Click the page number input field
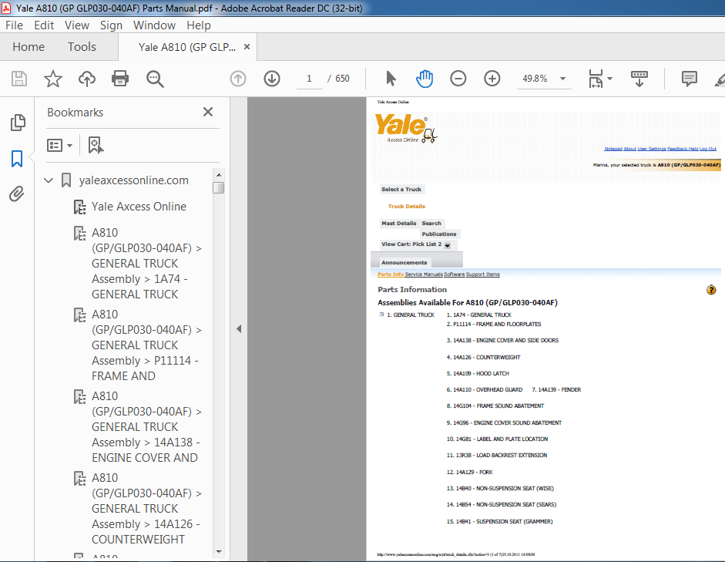Screen dimensions: 725x562 coord(309,79)
